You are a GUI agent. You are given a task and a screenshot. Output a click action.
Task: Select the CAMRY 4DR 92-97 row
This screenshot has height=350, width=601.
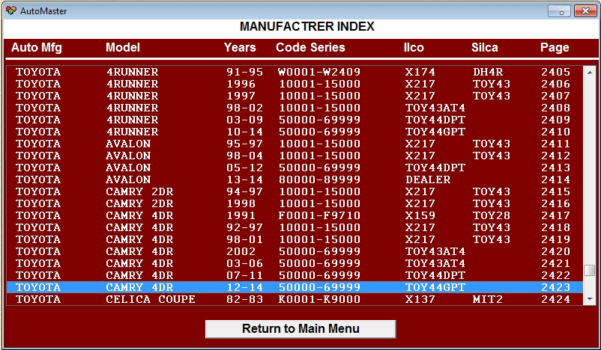[295, 227]
